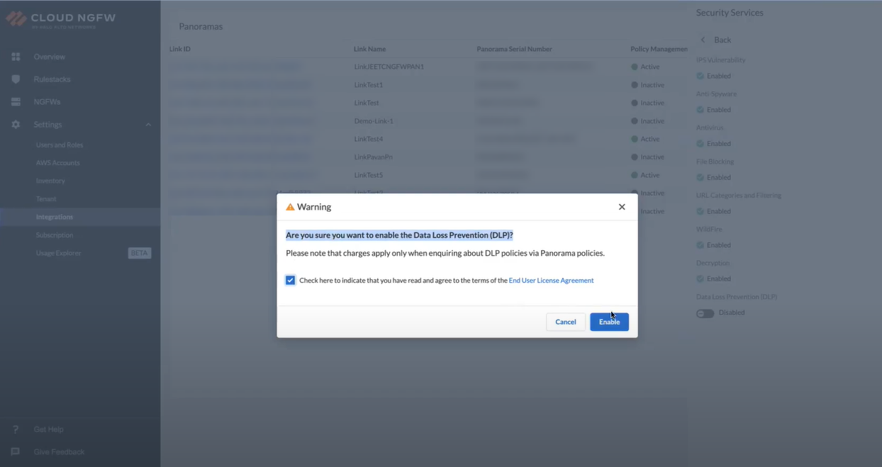Select the LinkPavanPn link name

373,157
